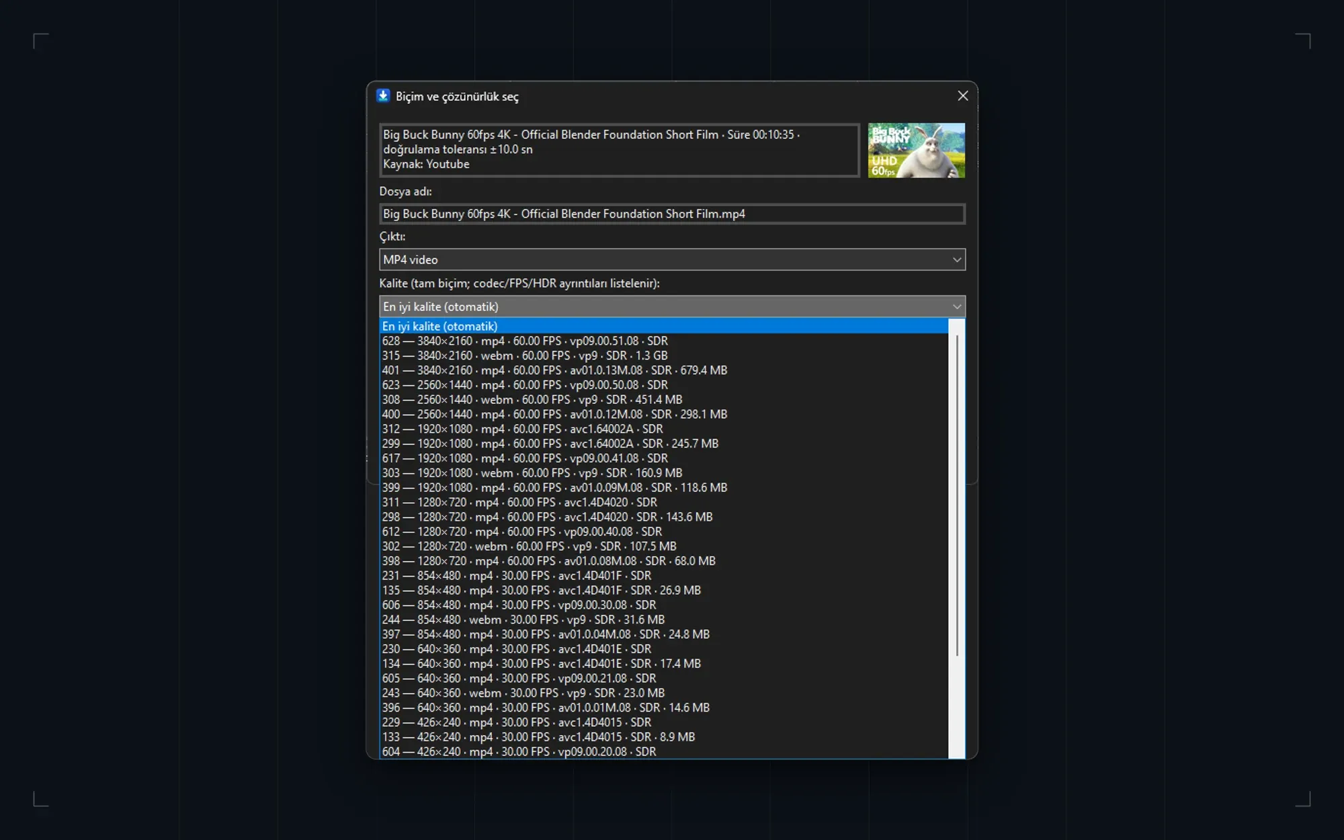This screenshot has width=1344, height=840.
Task: Select format 617 1920×1080 vp09.00.41.08
Action: click(664, 458)
